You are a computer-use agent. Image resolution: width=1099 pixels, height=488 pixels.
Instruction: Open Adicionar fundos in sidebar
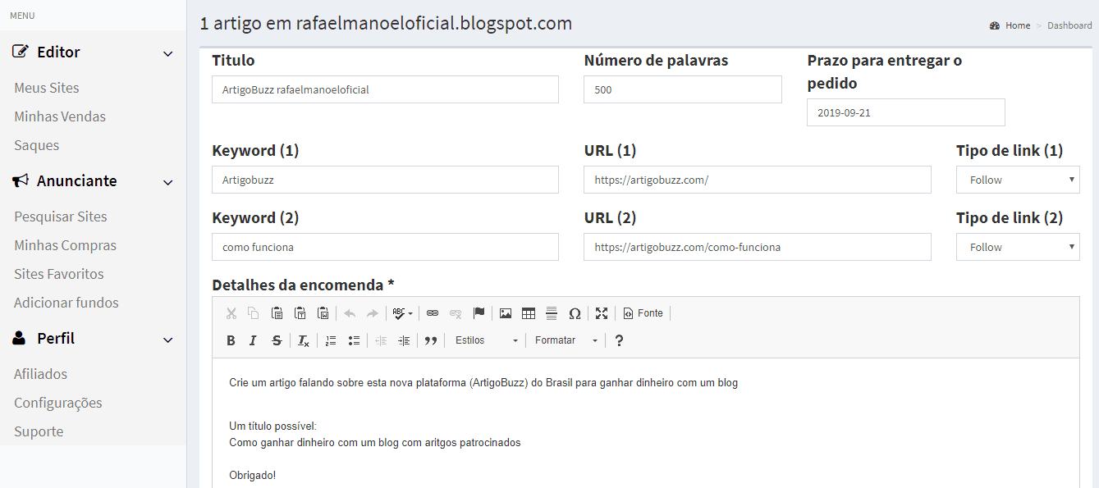[x=66, y=303]
